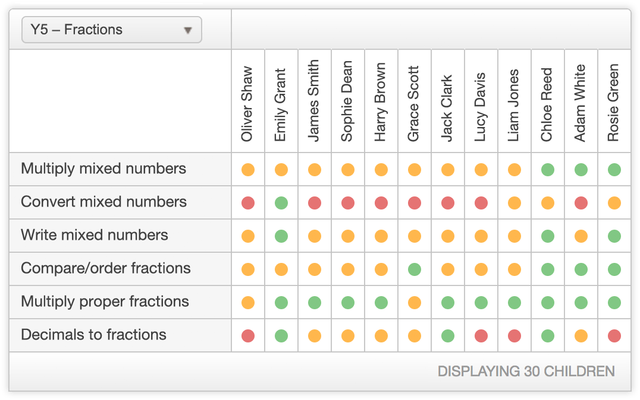
Task: Click Oliver Shaw's red Convert mixed numbers dot
Action: (x=248, y=203)
